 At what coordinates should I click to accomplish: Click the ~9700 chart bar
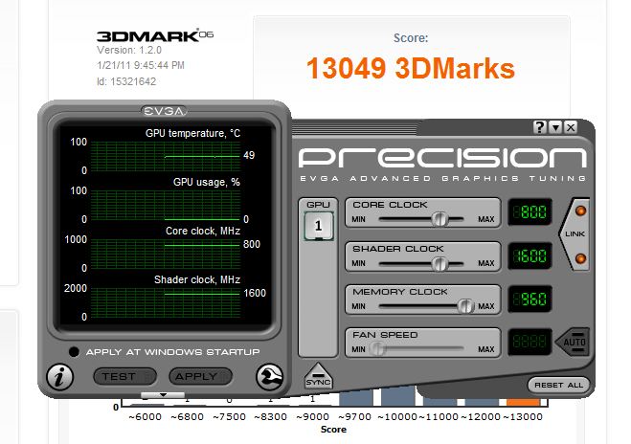[356, 398]
